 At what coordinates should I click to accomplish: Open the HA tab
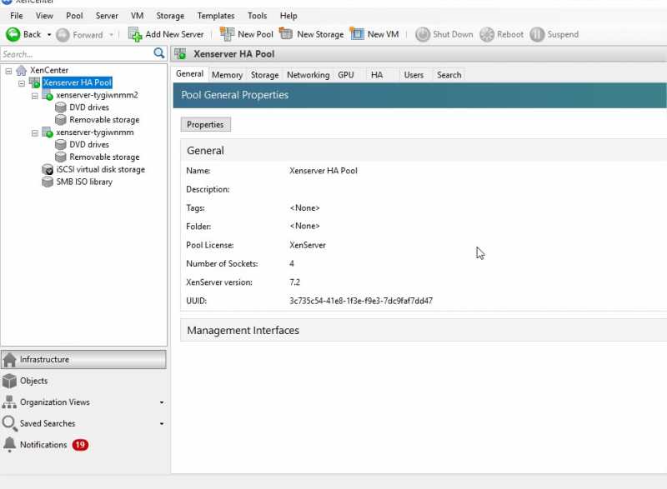click(x=377, y=75)
